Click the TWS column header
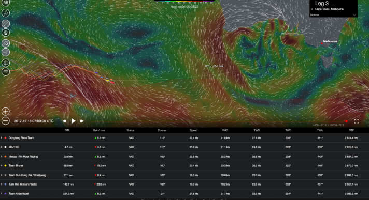Screen dimensions: 369x200 [x=257, y=130]
